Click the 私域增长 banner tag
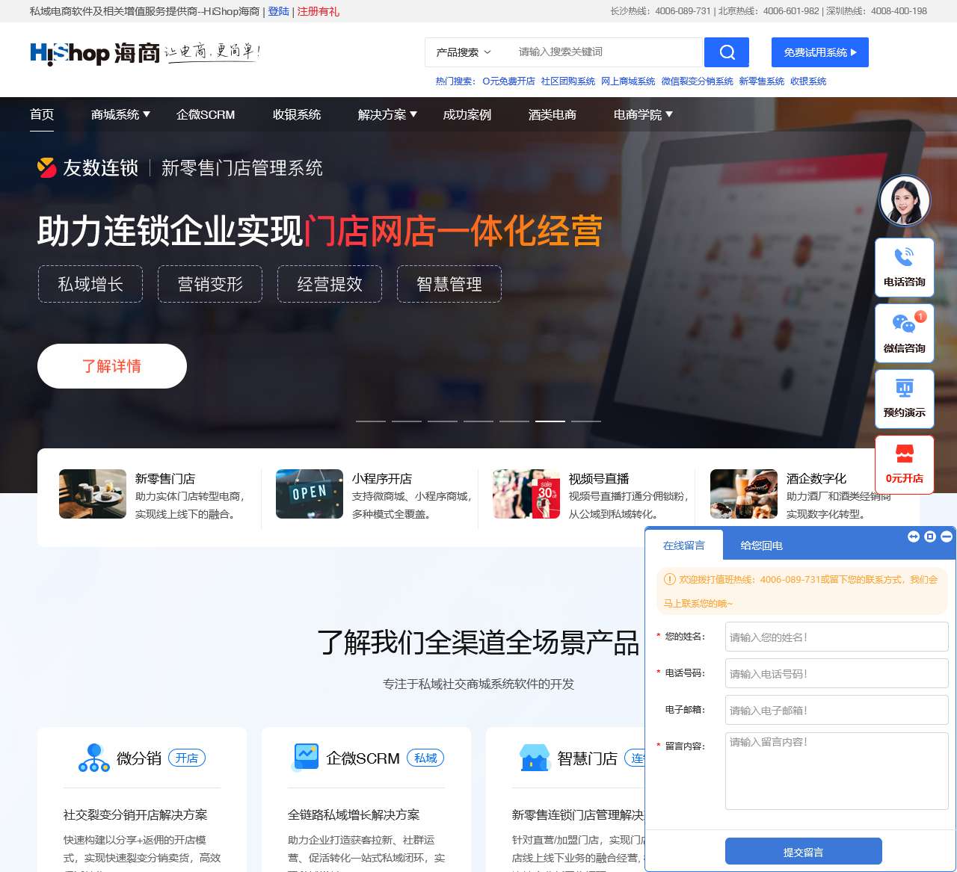957x872 pixels. (x=90, y=284)
